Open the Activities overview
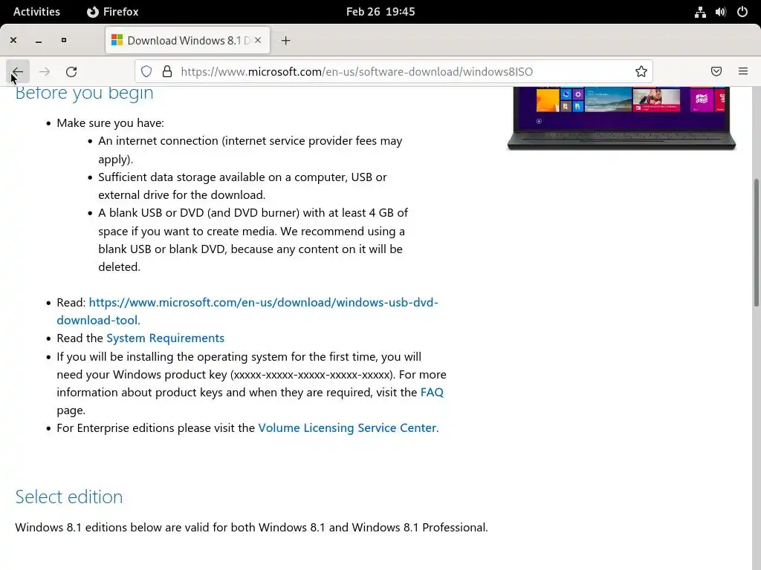The height and width of the screenshot is (570, 761). 36,12
